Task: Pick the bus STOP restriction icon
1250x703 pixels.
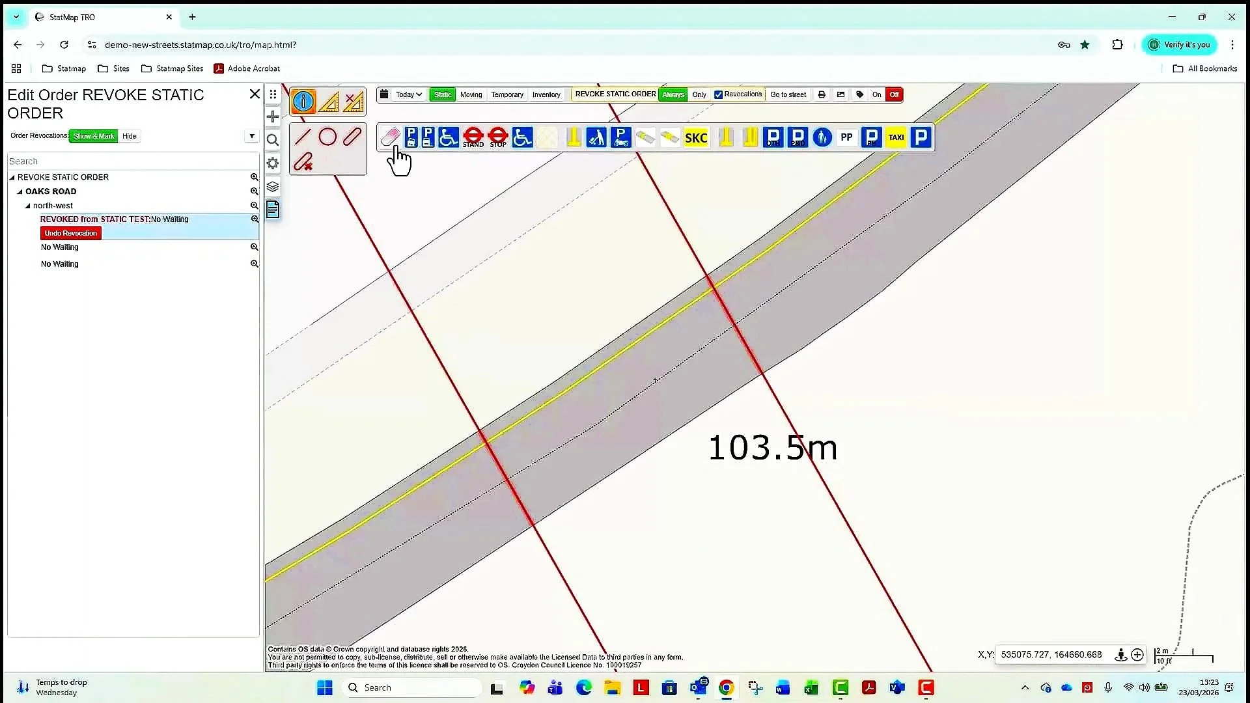Action: [x=497, y=137]
